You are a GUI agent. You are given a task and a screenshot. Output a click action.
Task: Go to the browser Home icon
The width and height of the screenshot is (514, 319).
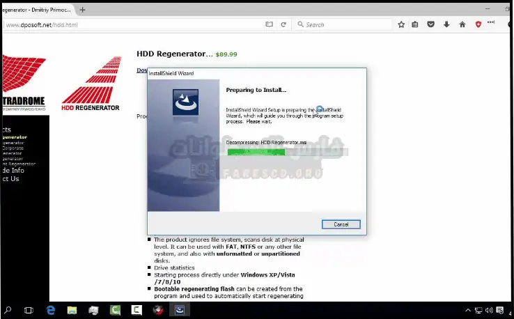point(462,24)
